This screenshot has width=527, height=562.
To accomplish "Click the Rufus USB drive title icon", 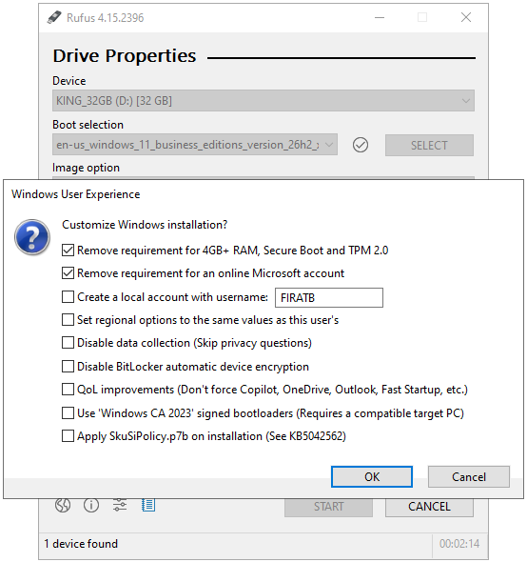I will 54,17.
